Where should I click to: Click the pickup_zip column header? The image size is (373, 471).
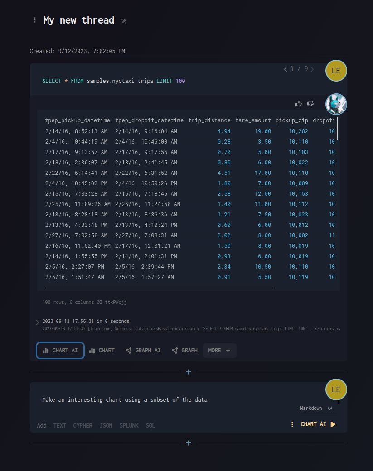pos(292,120)
